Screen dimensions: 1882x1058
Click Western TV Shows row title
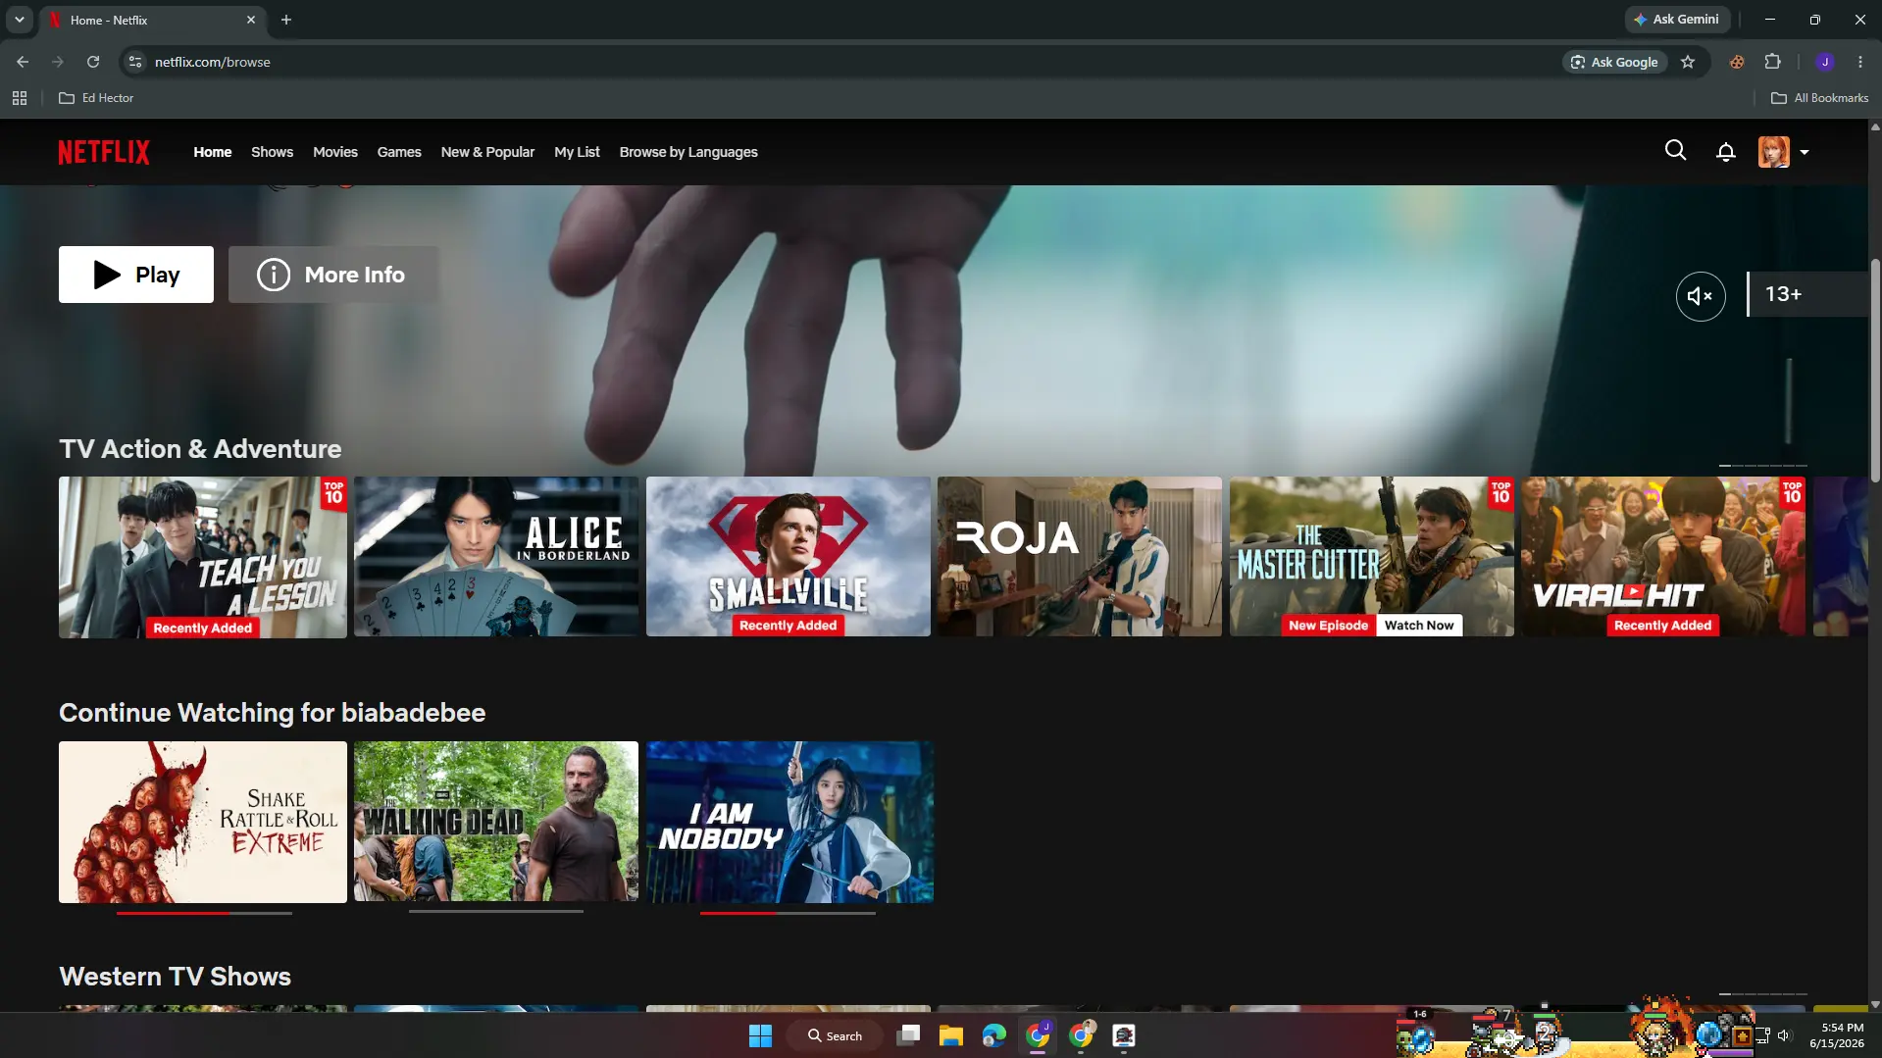tap(175, 977)
